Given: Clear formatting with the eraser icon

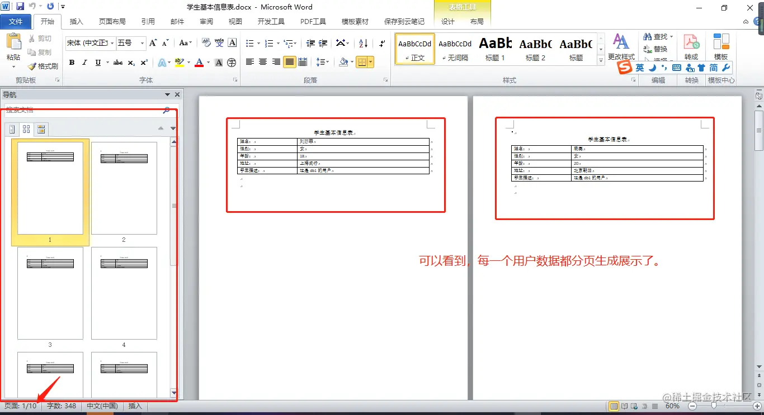Looking at the screenshot, I should tap(206, 43).
